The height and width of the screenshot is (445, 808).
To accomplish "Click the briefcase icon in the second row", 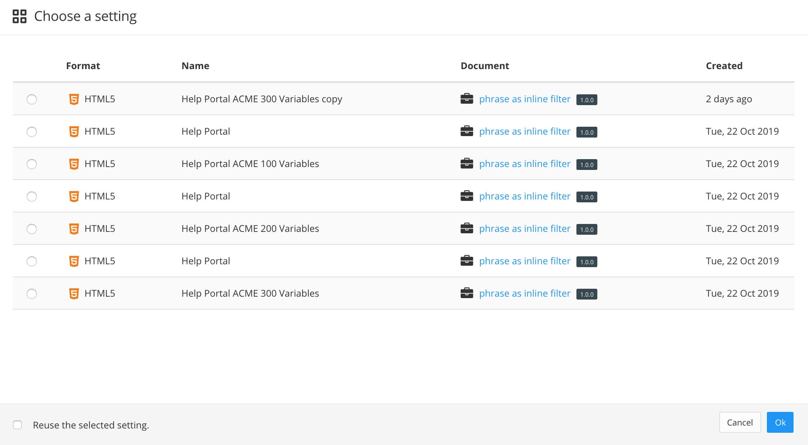I will (467, 131).
